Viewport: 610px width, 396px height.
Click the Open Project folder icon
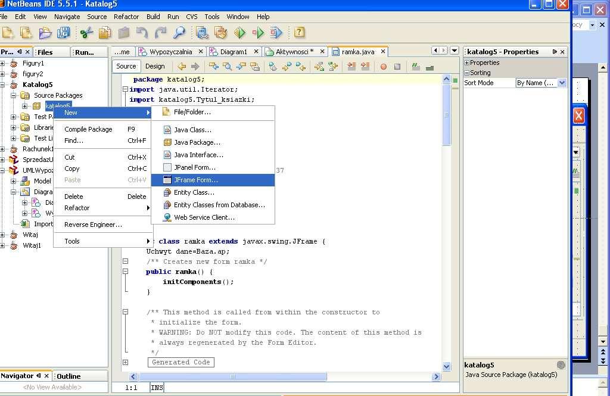45,33
